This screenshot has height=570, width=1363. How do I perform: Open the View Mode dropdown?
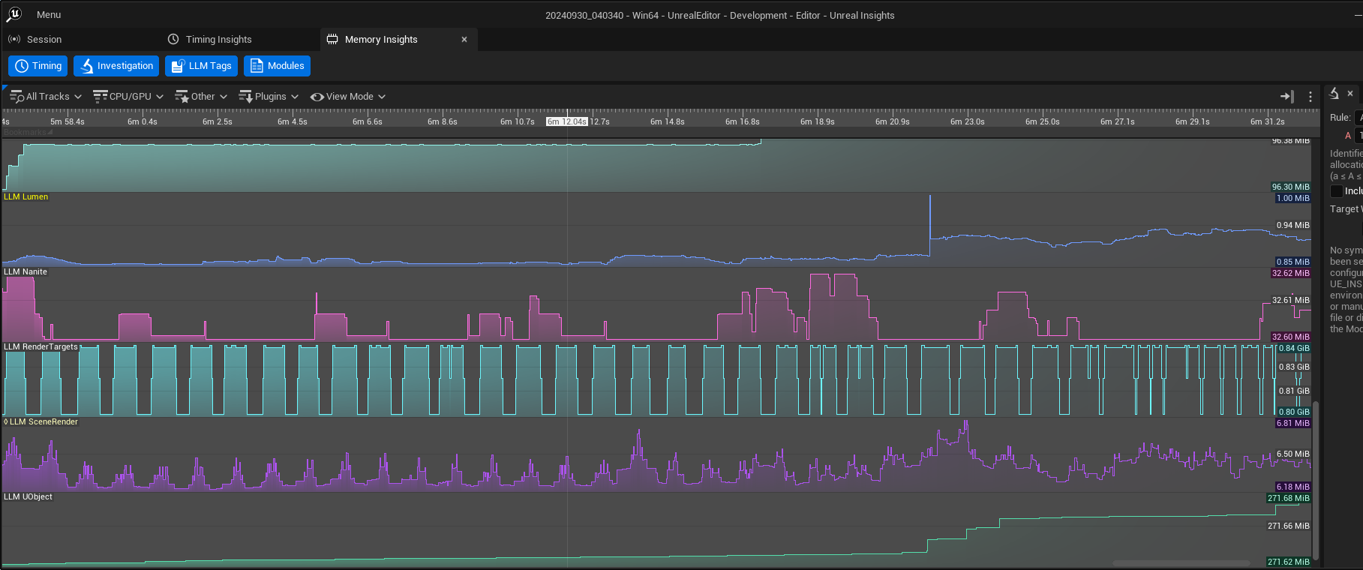pyautogui.click(x=348, y=97)
